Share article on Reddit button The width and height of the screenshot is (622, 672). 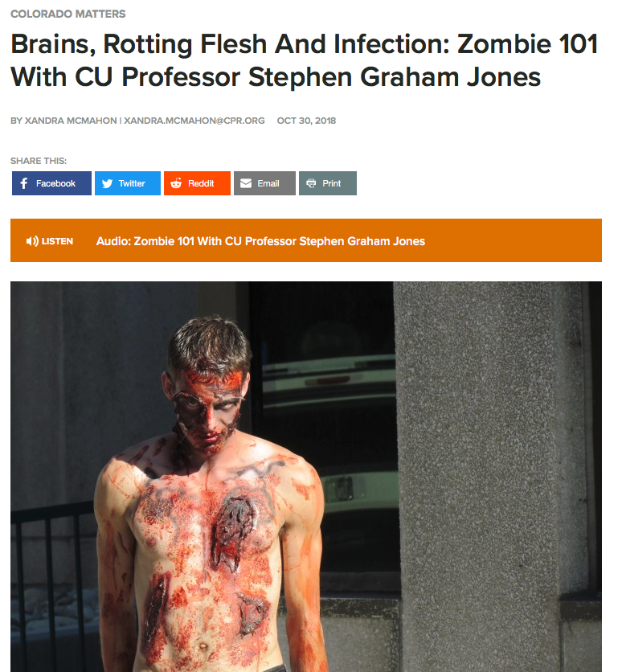click(x=197, y=183)
